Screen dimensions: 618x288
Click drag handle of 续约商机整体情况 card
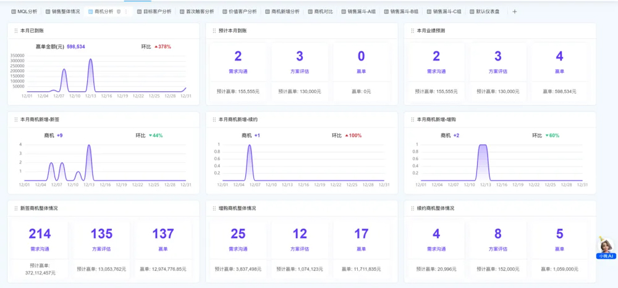point(412,208)
